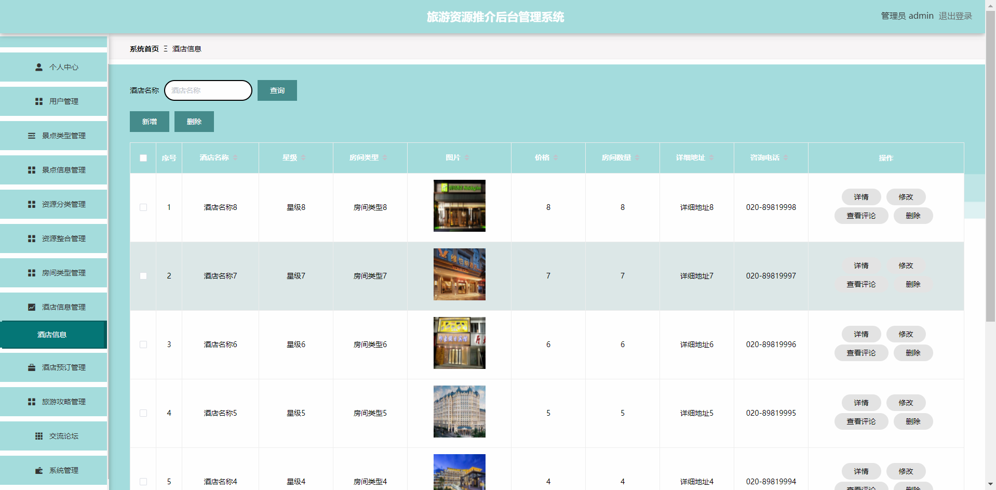The image size is (996, 490).
Task: Click the grid icon beside 交流论坛
Action: (x=39, y=436)
